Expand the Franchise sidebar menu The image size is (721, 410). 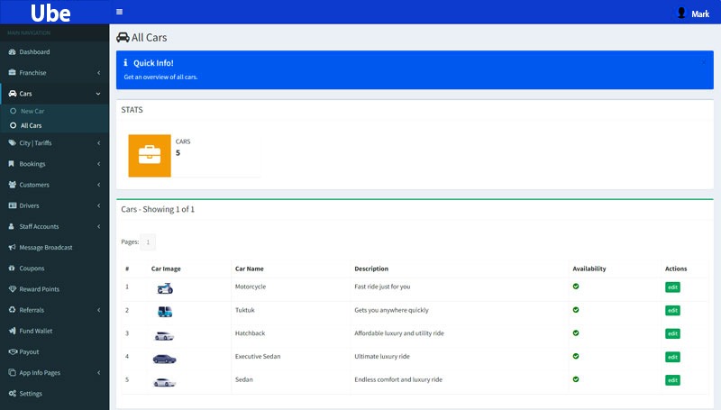pos(54,73)
